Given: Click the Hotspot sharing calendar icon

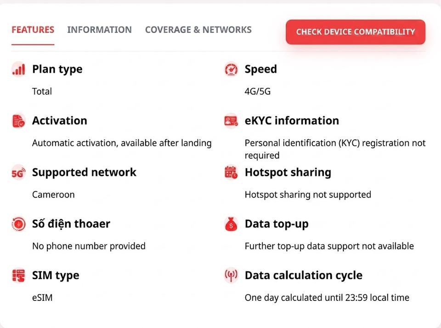Looking at the screenshot, I should click(231, 173).
